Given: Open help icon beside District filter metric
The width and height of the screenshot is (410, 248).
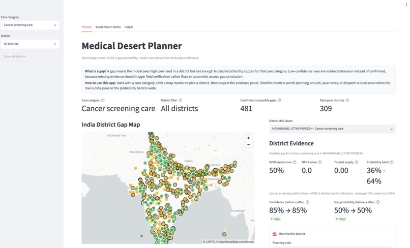Looking at the screenshot, I should click(180, 100).
